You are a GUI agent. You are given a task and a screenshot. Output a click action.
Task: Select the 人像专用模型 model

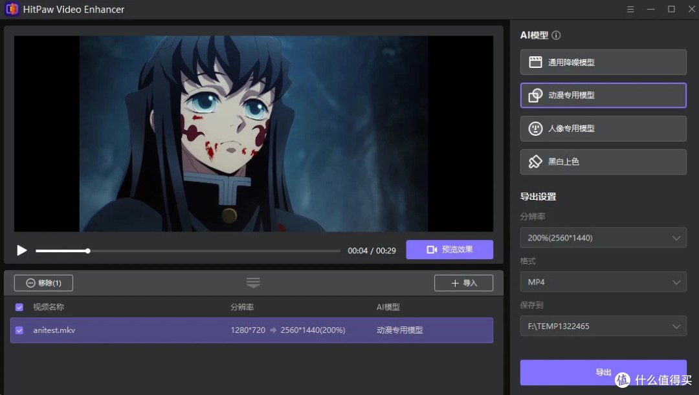pyautogui.click(x=603, y=128)
